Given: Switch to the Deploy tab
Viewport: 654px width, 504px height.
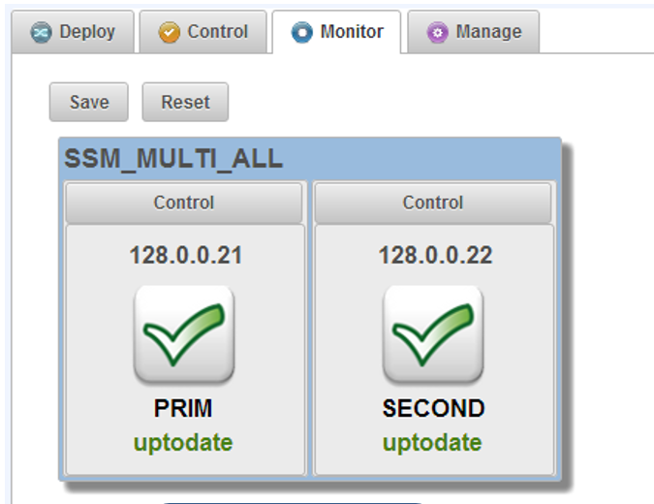Looking at the screenshot, I should (86, 32).
